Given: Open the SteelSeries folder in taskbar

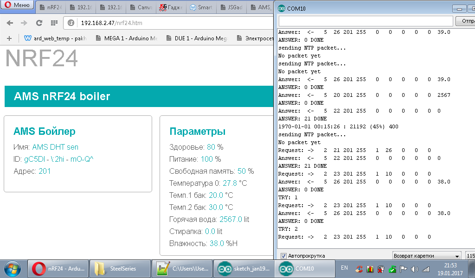Looking at the screenshot, I should (x=120, y=269).
